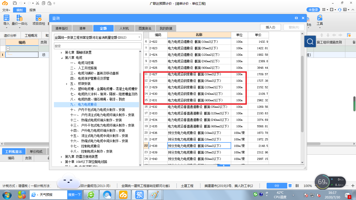Screen dimensions: 356x200
Task: Click the gear-marked column settings icon
Action: (x=349, y=35)
